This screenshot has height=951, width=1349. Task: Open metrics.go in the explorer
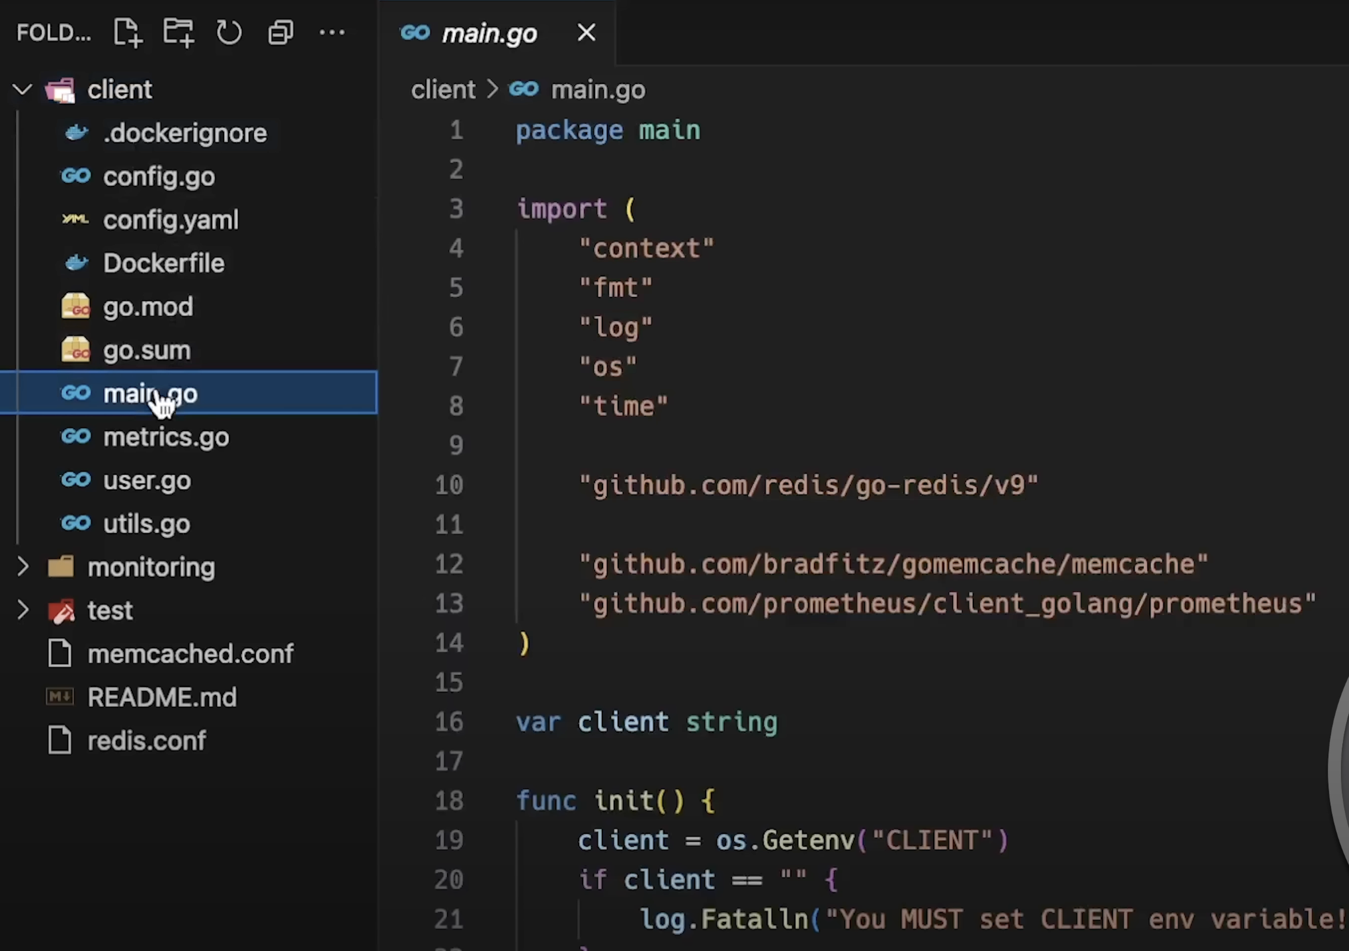[166, 436]
